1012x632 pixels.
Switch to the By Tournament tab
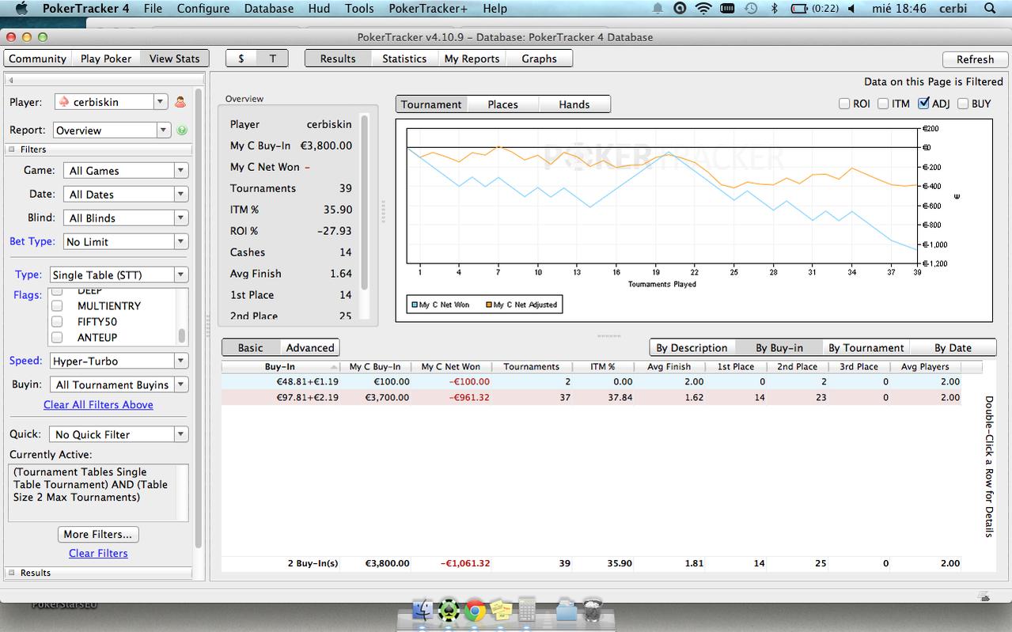[x=866, y=348]
